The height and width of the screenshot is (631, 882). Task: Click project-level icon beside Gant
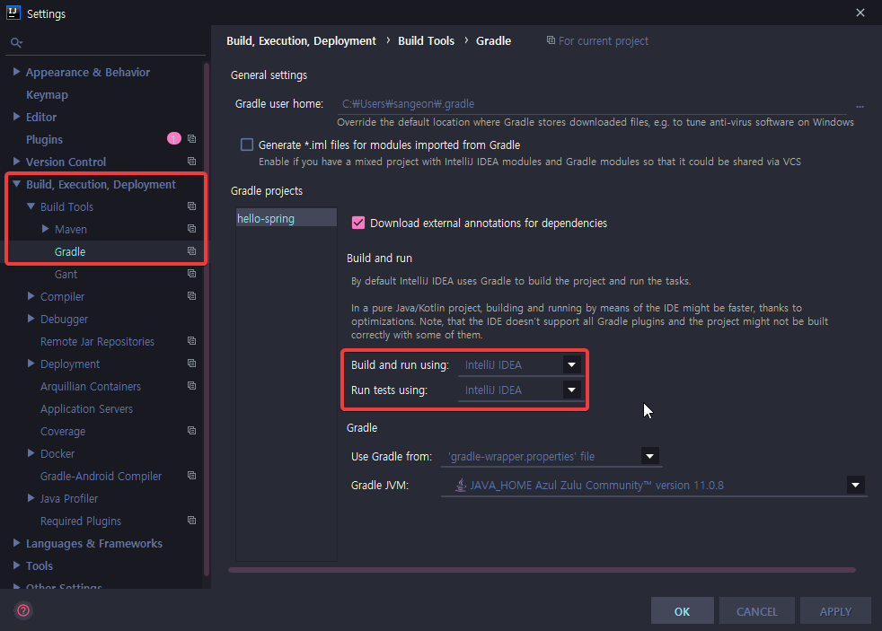pyautogui.click(x=192, y=274)
